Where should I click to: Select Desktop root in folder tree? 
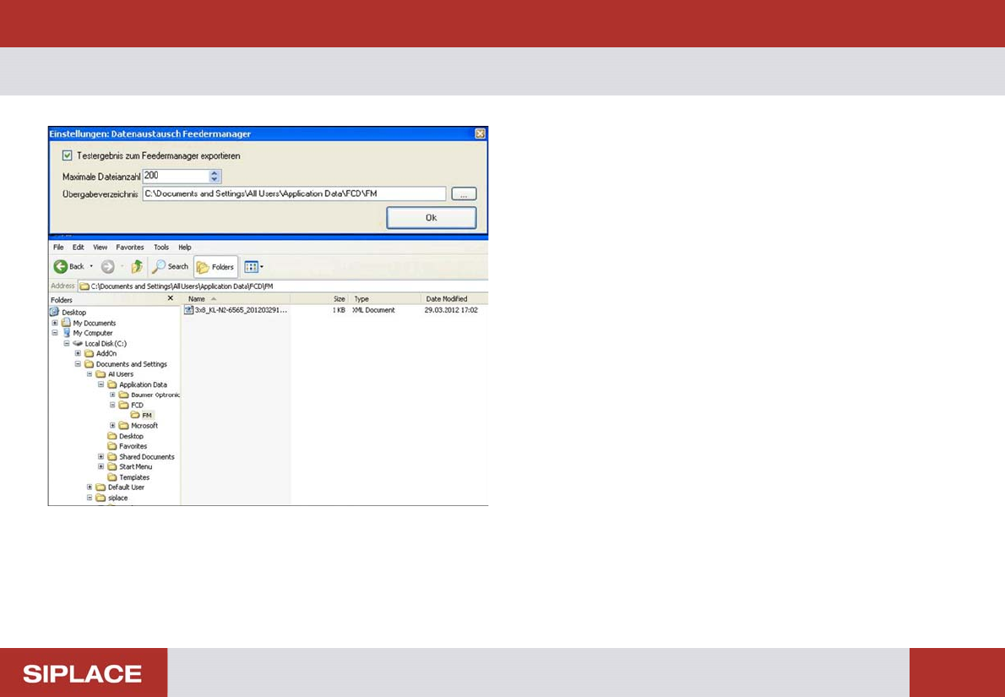(x=73, y=313)
